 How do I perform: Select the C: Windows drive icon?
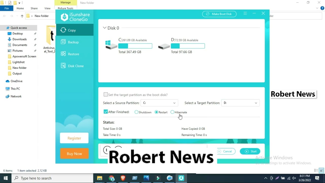tap(111, 45)
